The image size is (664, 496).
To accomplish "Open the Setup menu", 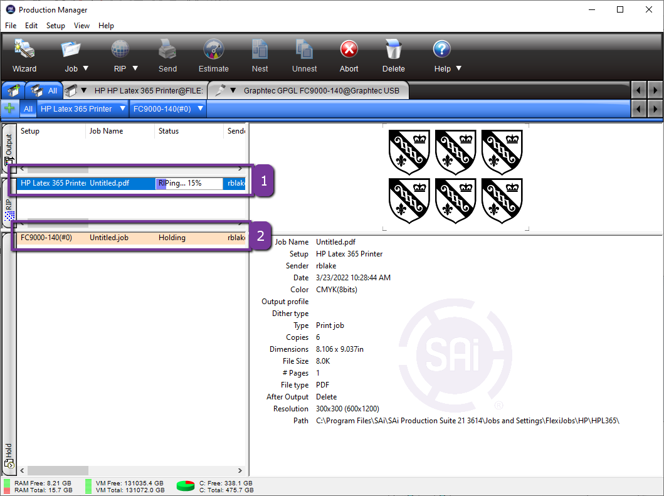I will tap(55, 26).
